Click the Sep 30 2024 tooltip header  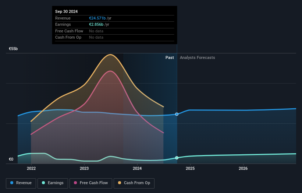(x=67, y=11)
